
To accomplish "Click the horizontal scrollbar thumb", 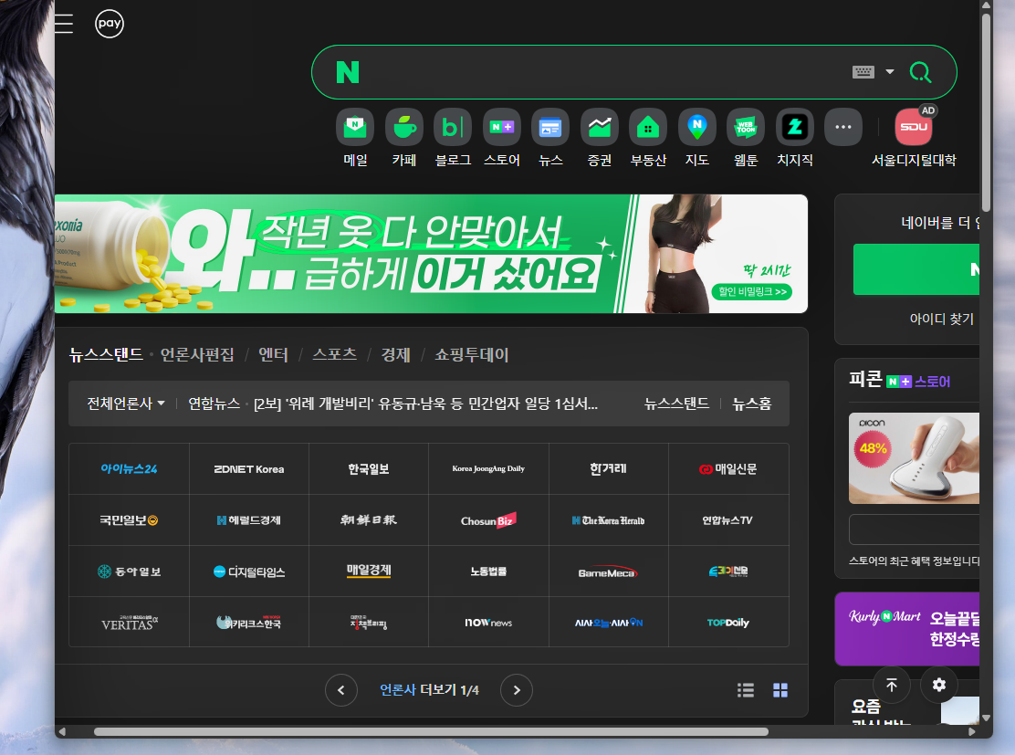I will [431, 731].
